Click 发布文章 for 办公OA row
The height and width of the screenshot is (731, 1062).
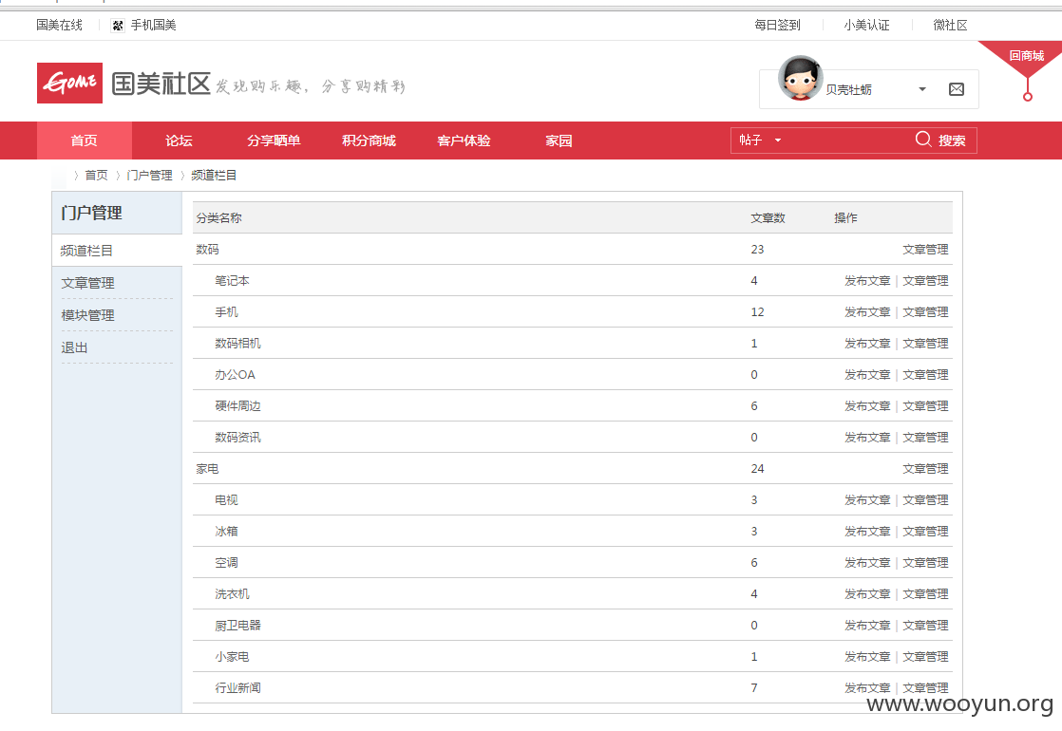(867, 375)
